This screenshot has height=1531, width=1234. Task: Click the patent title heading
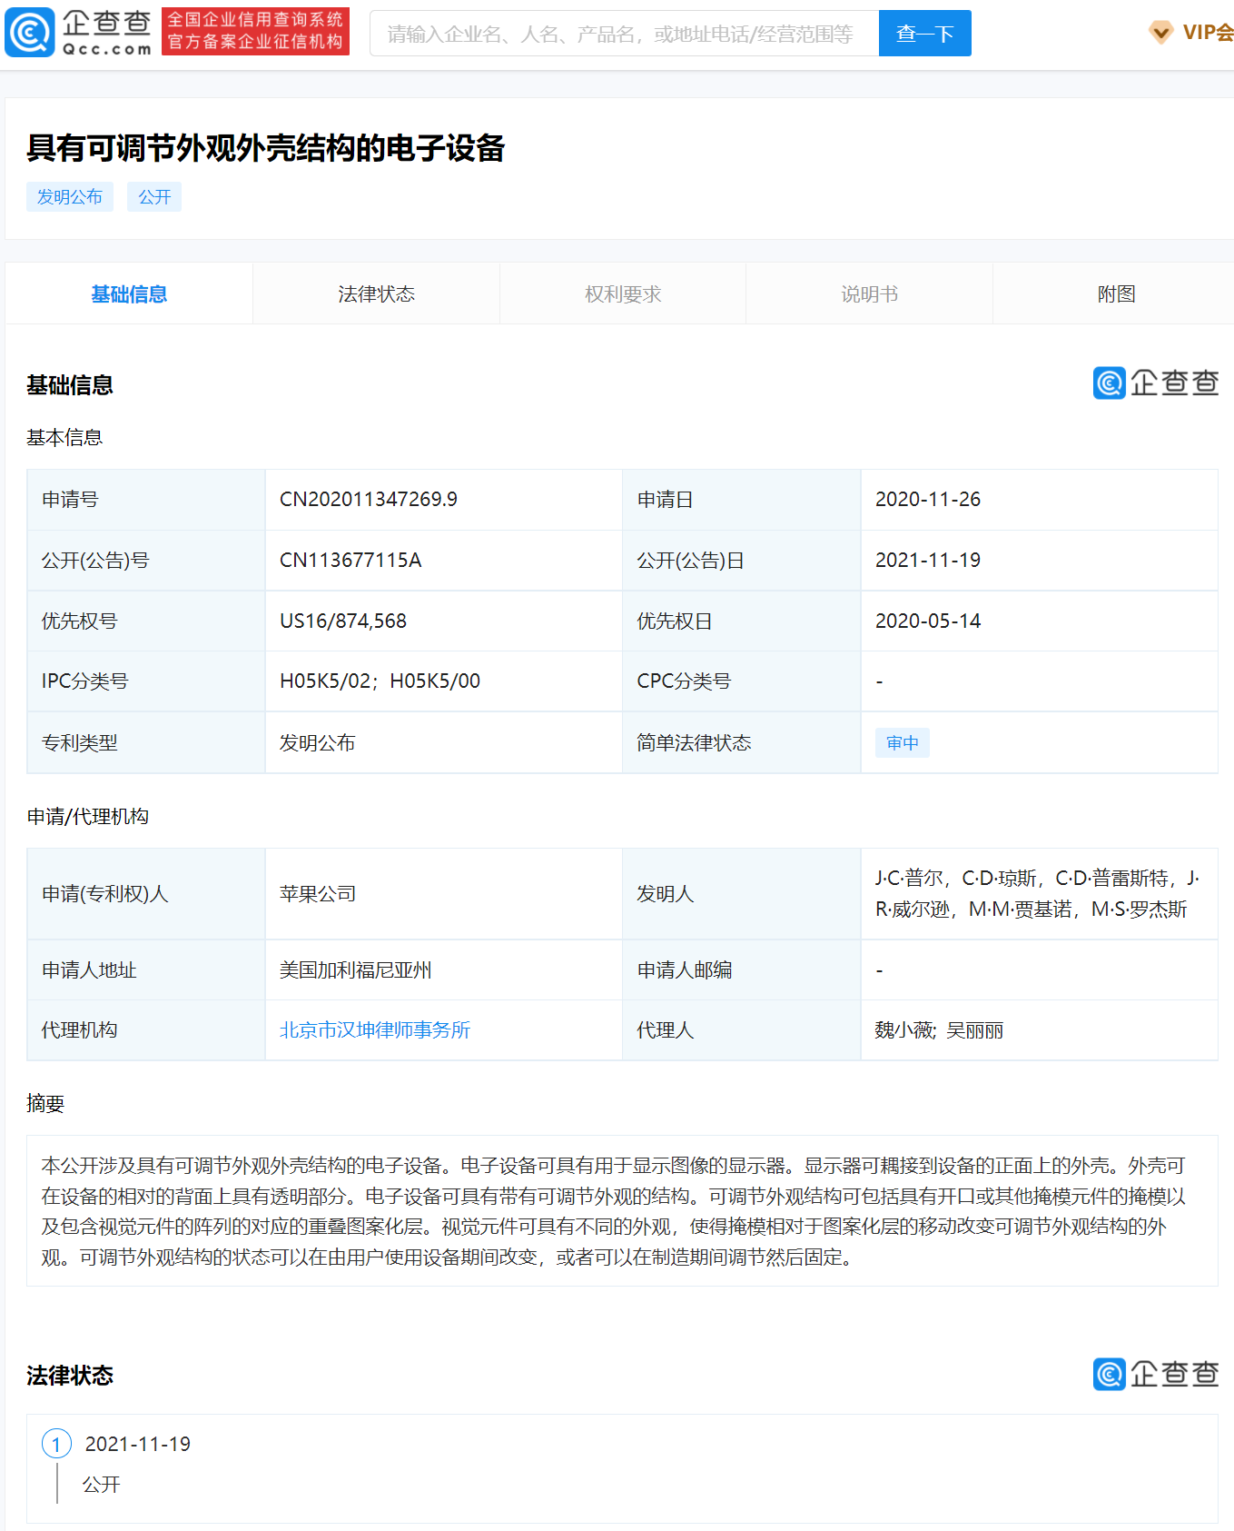tap(265, 148)
